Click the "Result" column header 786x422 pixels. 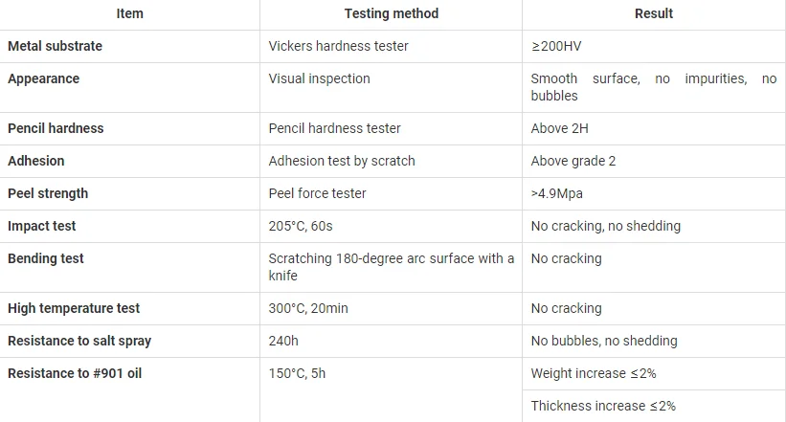tap(654, 13)
